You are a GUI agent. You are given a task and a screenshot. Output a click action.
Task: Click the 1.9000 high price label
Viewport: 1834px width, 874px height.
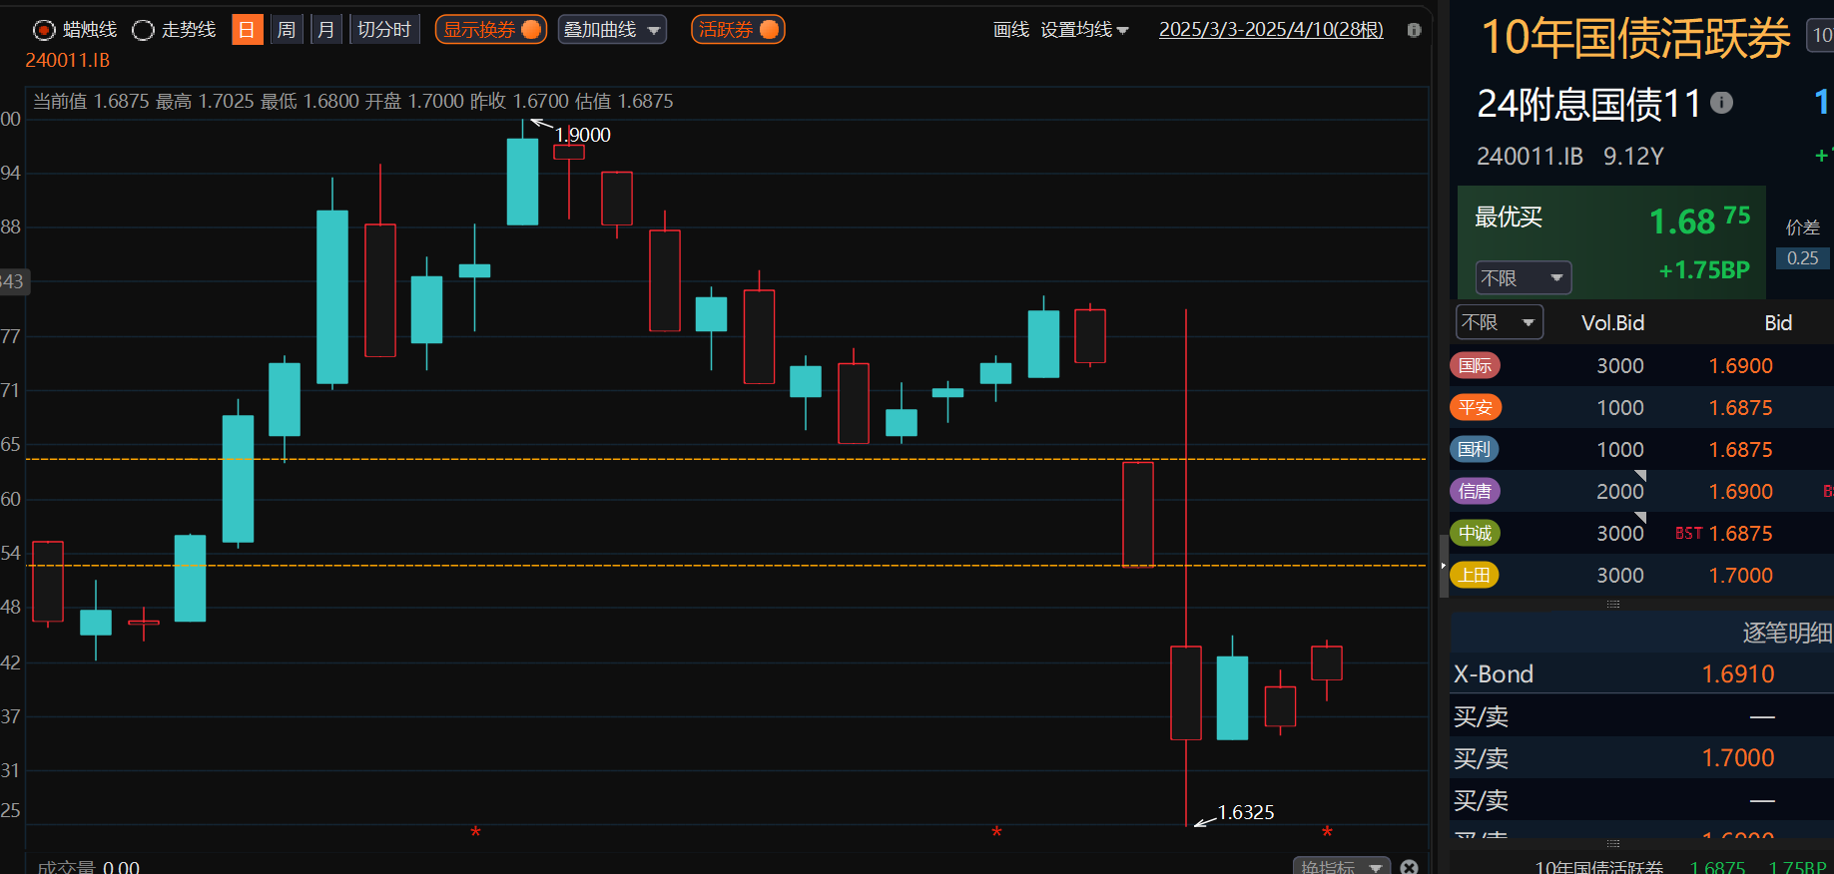(x=583, y=135)
